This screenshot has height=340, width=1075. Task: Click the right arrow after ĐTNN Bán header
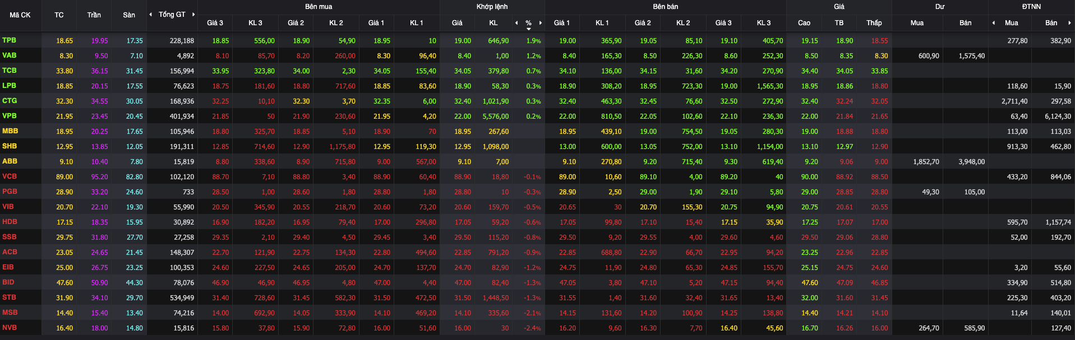click(1069, 23)
